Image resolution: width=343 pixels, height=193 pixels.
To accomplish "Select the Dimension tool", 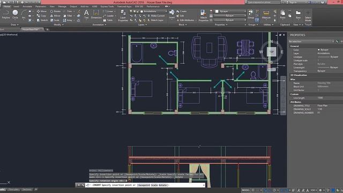I will click(96, 14).
